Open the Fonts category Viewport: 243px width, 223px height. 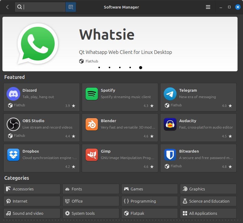pos(91,189)
